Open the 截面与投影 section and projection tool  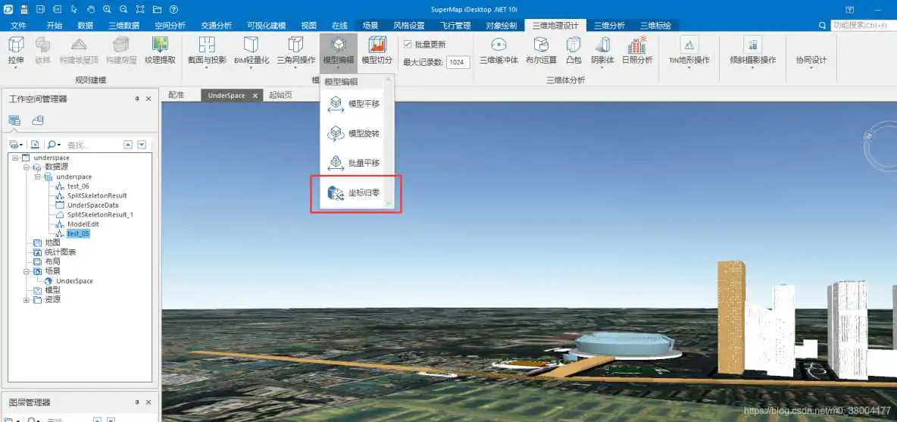tap(207, 52)
